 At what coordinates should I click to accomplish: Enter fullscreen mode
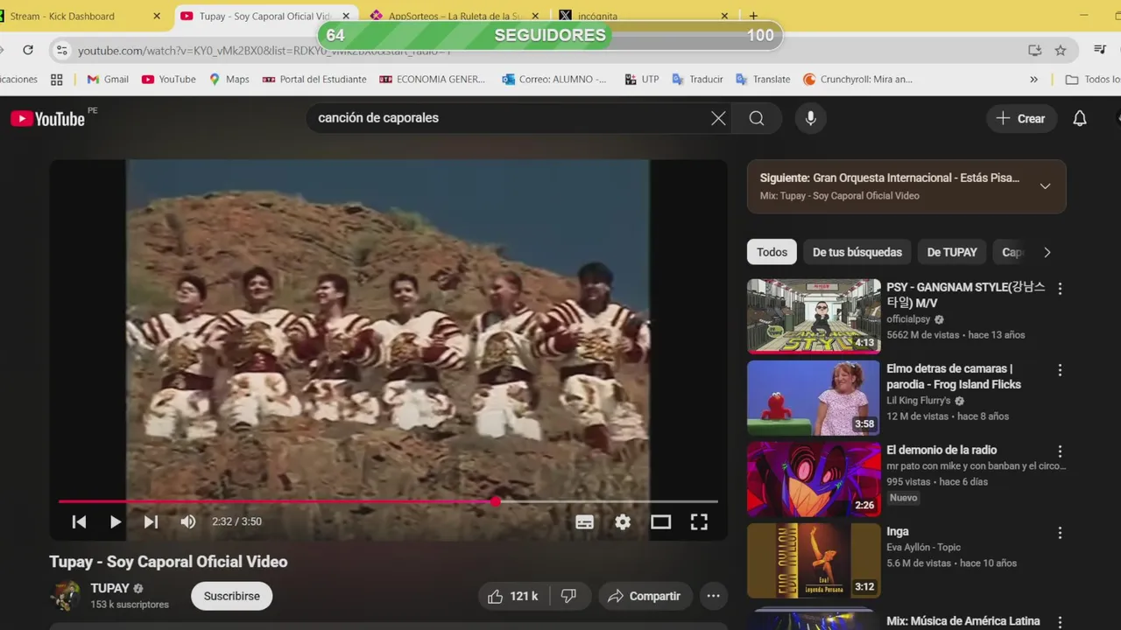click(699, 521)
